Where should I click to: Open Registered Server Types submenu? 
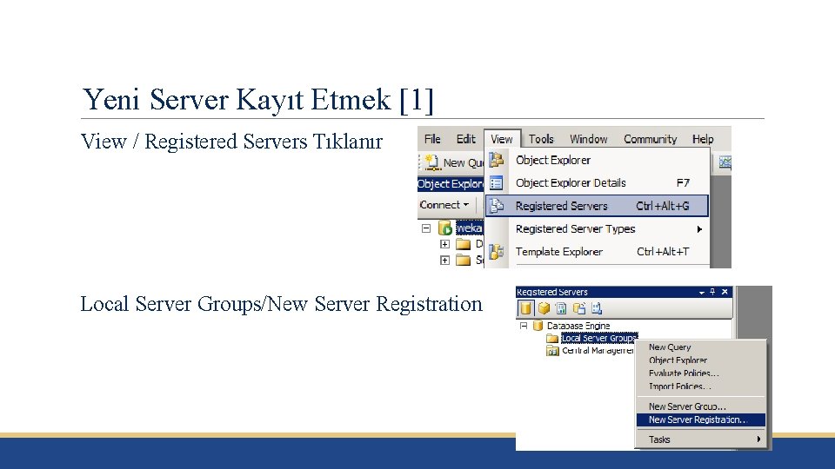(x=597, y=229)
